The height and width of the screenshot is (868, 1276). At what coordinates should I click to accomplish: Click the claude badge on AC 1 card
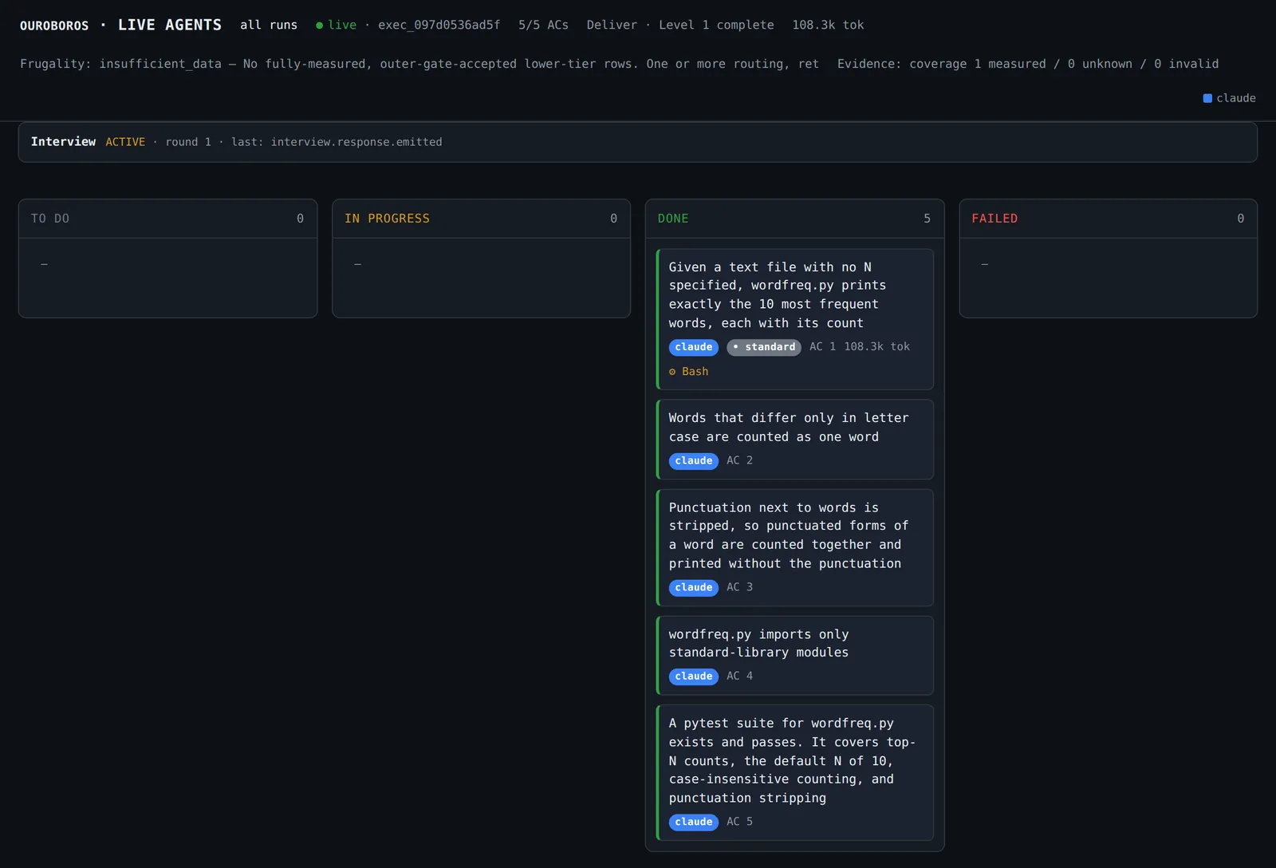click(694, 347)
